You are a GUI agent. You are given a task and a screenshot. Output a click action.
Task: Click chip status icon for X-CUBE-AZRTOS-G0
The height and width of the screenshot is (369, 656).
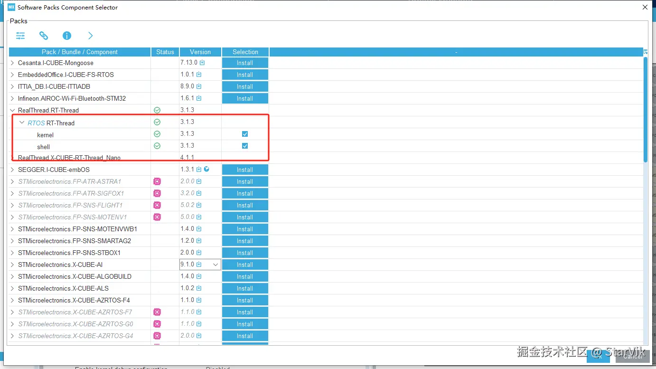click(157, 324)
